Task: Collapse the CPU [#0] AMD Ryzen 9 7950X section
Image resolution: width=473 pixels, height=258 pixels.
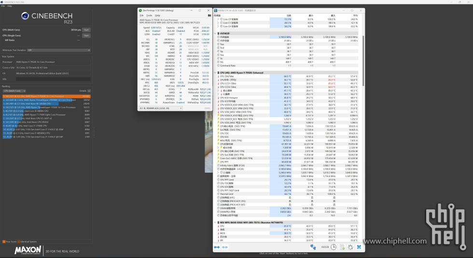Action: (x=215, y=73)
